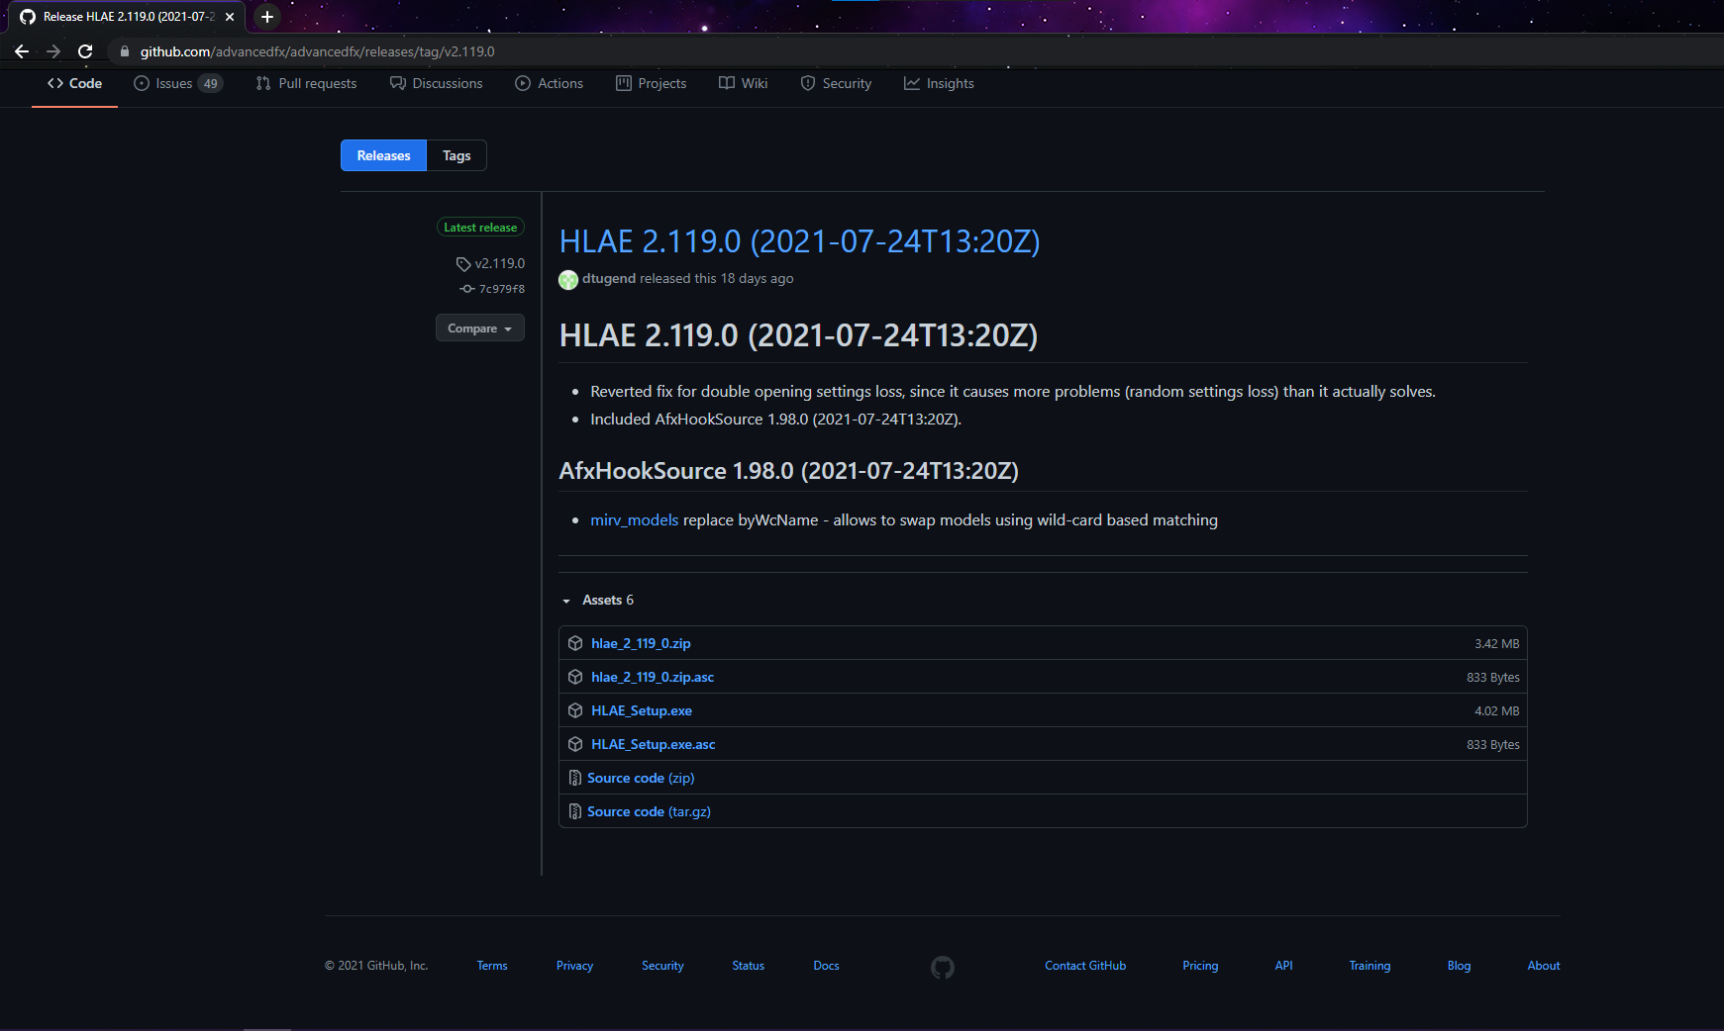
Task: Switch to the Tags view
Action: click(x=456, y=155)
